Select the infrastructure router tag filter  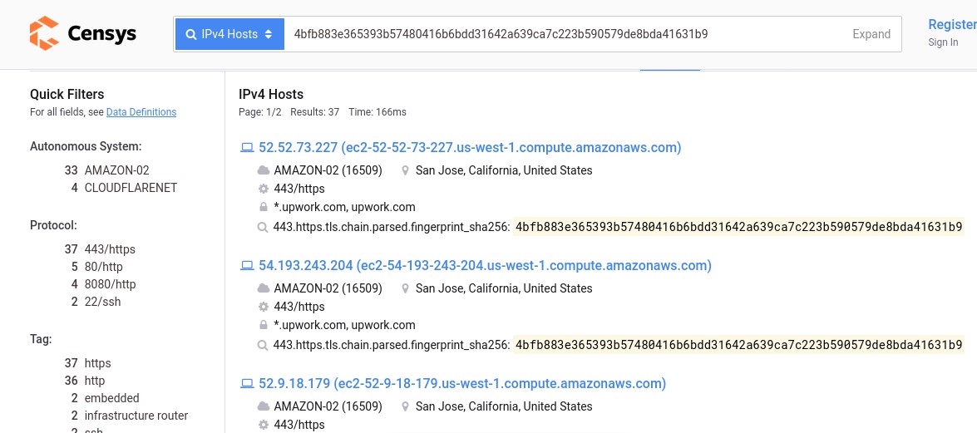pyautogui.click(x=136, y=416)
